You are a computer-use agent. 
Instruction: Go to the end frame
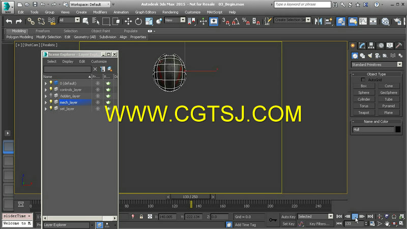click(x=370, y=216)
